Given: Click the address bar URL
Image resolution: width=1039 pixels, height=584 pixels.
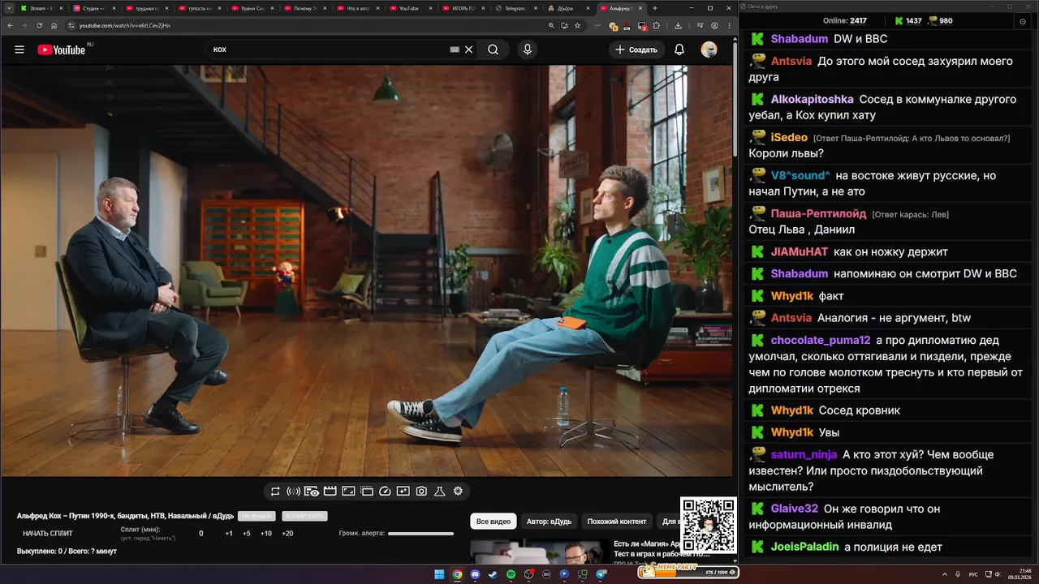Looking at the screenshot, I should pyautogui.click(x=124, y=25).
